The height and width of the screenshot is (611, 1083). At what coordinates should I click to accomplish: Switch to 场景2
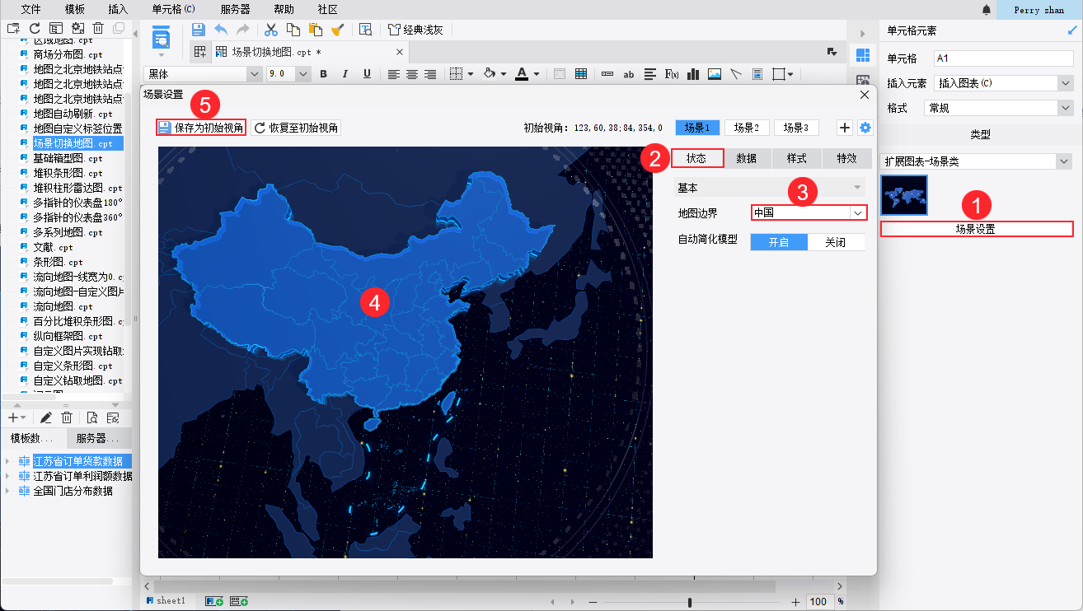[x=747, y=128]
